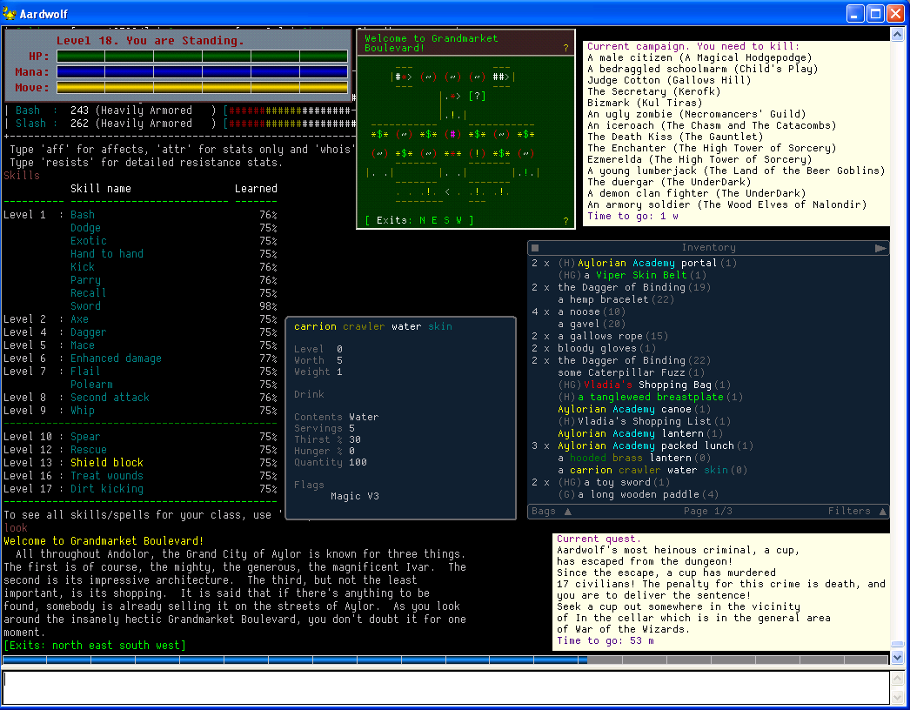Click the blue experience progress bar
Screen dimensions: 910x710
pos(296,660)
